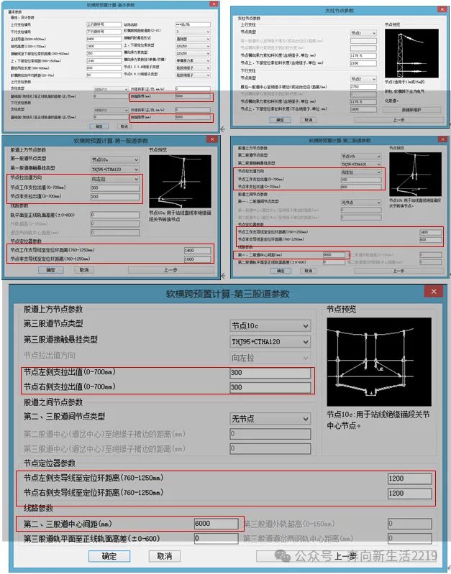Image resolution: width=451 pixels, height=574 pixels.
Task: Cancel the 第三股道参数 dialog
Action: pyautogui.click(x=165, y=556)
